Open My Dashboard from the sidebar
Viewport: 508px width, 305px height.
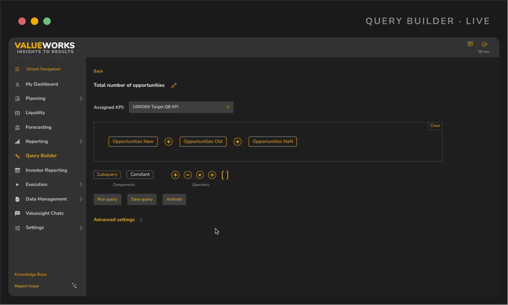[x=42, y=84]
